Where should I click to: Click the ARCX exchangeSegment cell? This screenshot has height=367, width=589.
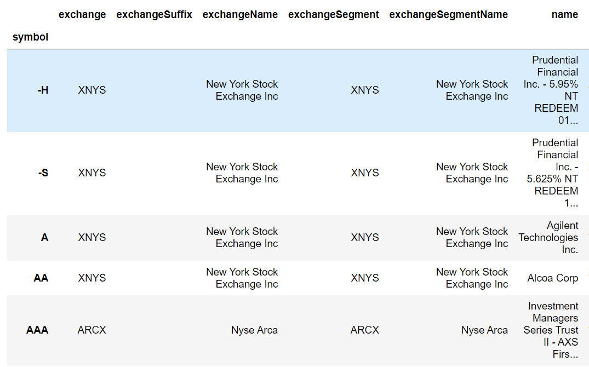click(x=364, y=330)
